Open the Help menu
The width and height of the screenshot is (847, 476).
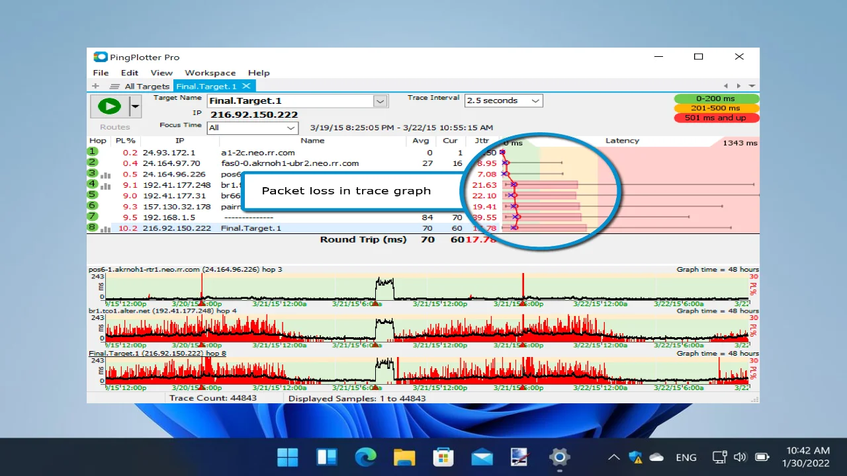click(259, 73)
